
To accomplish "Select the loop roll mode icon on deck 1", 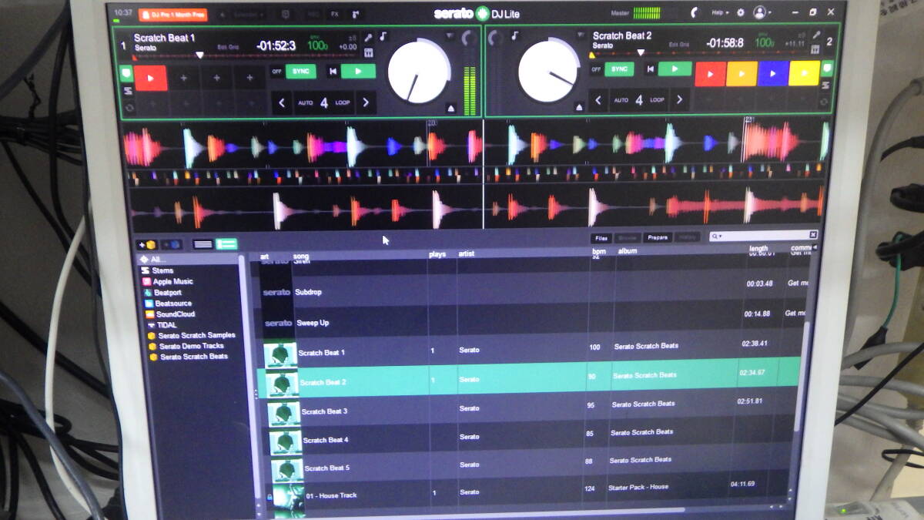I will (x=129, y=108).
